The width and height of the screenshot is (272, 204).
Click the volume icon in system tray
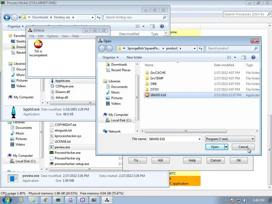pos(245,200)
